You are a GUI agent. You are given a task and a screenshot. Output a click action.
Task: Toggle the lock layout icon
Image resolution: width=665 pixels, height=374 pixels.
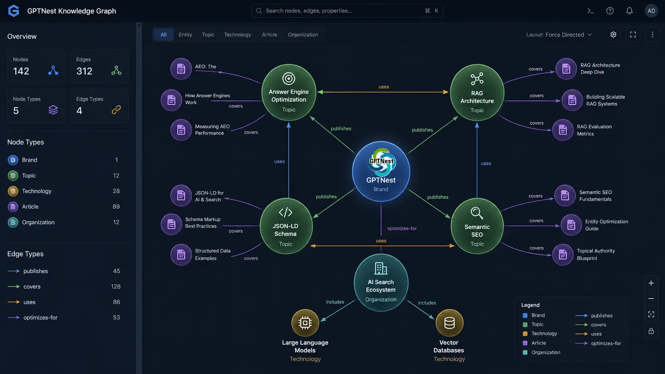coord(651,331)
